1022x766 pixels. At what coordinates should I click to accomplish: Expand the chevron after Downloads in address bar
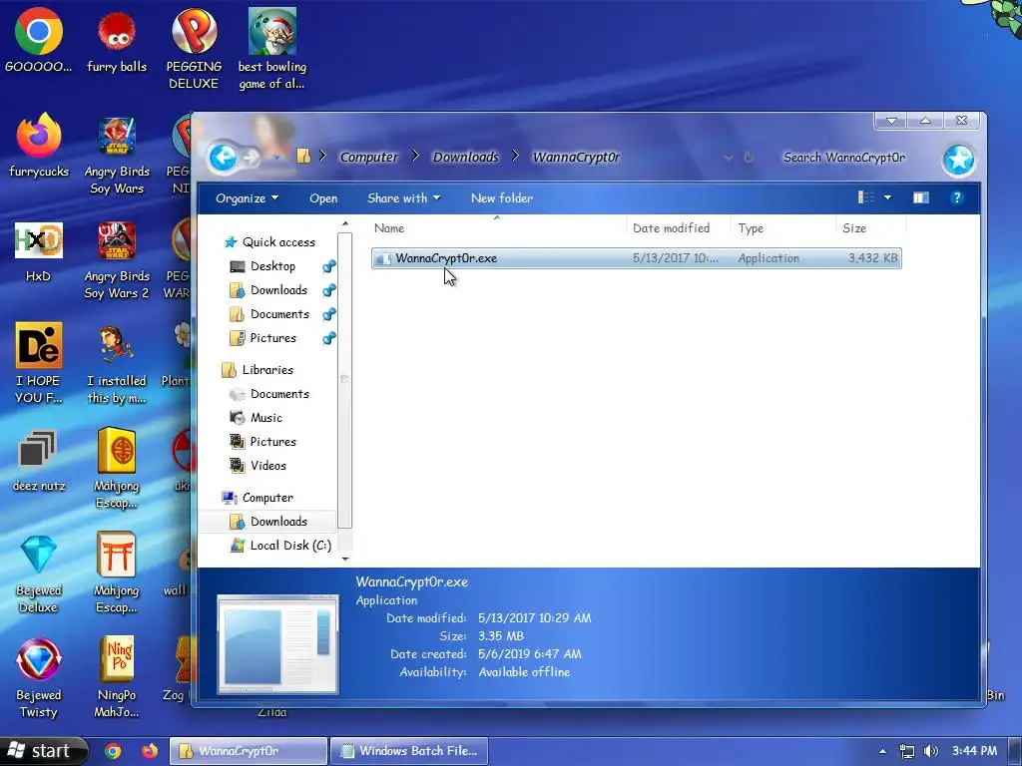[x=516, y=157]
